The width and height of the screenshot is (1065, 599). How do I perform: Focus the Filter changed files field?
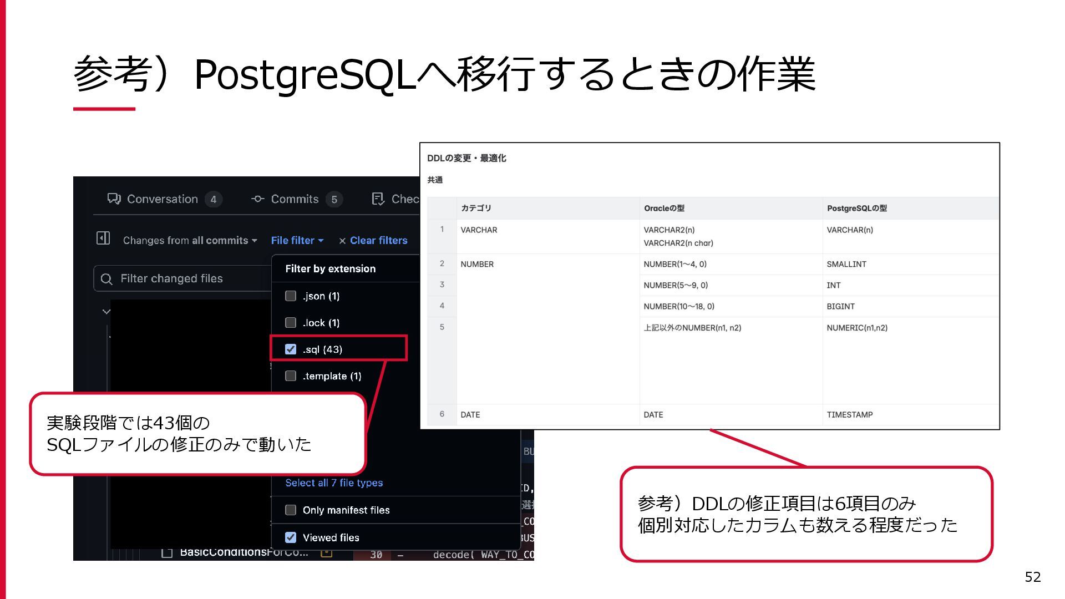point(183,278)
